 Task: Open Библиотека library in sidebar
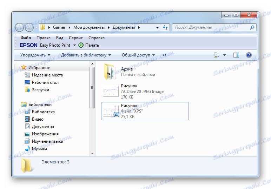(x=43, y=112)
